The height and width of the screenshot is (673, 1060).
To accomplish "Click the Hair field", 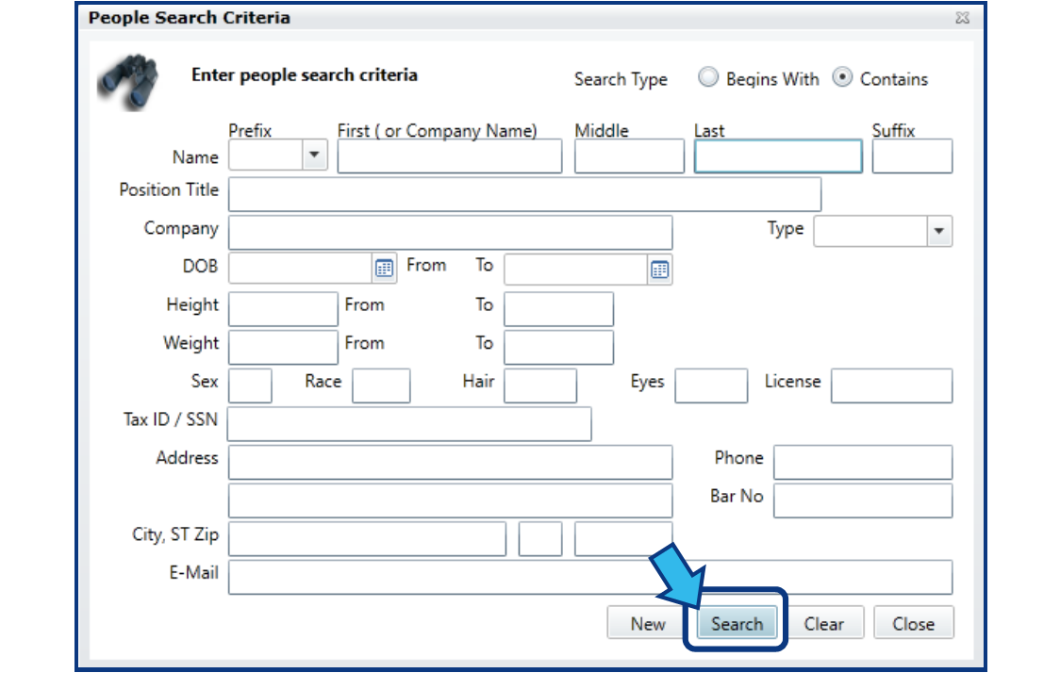I will tap(540, 386).
